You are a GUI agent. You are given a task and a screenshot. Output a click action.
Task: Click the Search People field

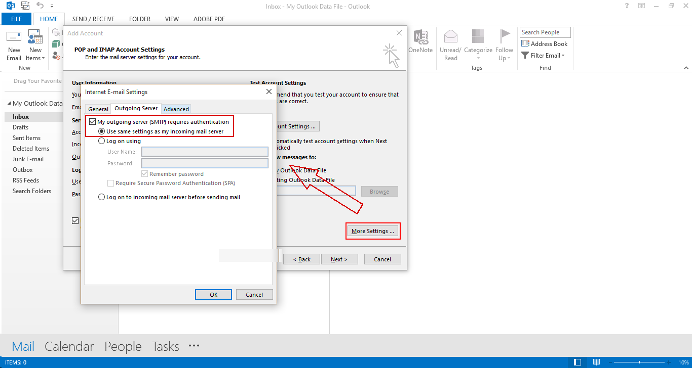[x=545, y=32]
